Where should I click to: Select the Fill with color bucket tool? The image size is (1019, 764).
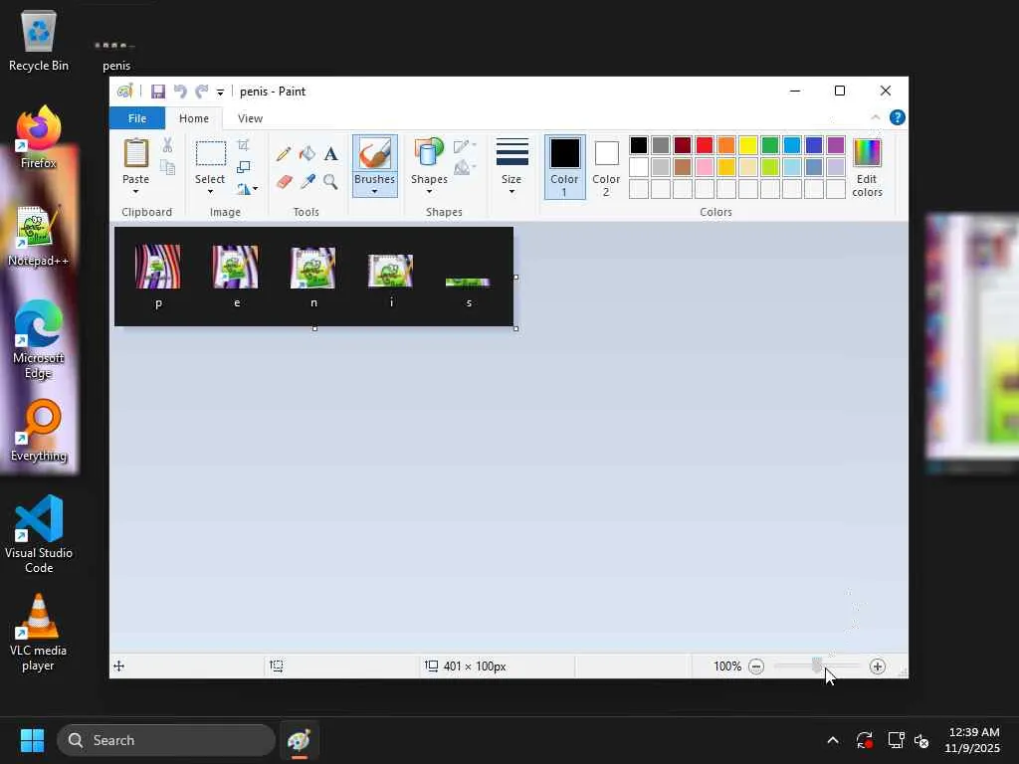coord(307,154)
